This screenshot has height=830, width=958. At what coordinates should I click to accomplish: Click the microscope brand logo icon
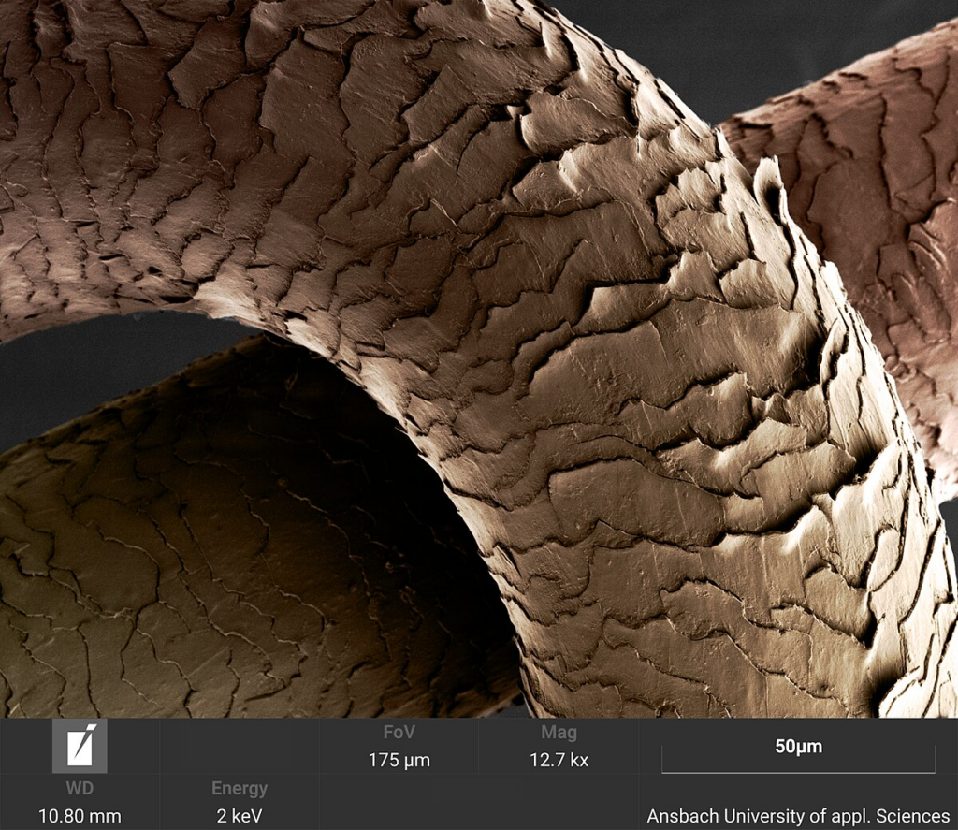coord(80,746)
